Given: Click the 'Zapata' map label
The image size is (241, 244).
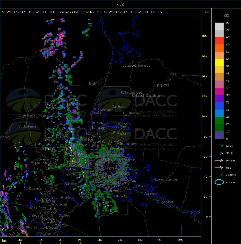Looking at the screenshot, I should point(64,216).
